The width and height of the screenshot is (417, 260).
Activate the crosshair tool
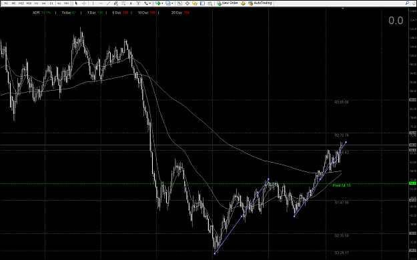[x=84, y=3]
